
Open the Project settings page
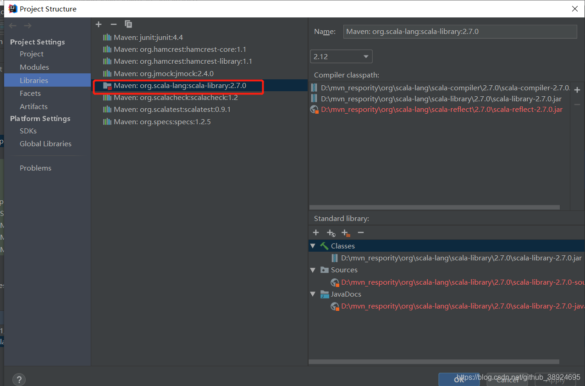coord(32,54)
